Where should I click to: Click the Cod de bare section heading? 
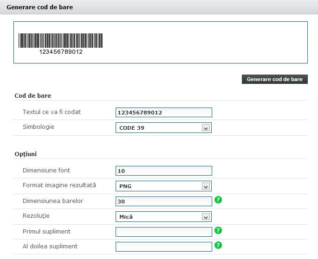click(33, 95)
